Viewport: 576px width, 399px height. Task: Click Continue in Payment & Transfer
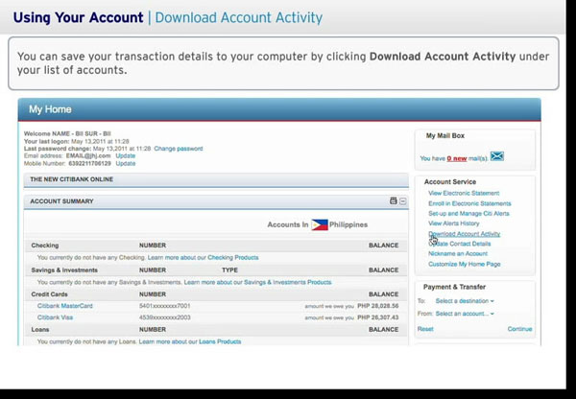pyautogui.click(x=519, y=329)
